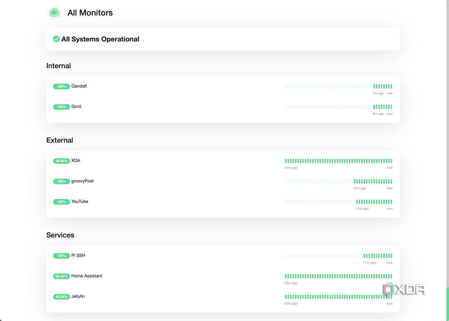Click the XDA heartbeat bar

click(339, 161)
